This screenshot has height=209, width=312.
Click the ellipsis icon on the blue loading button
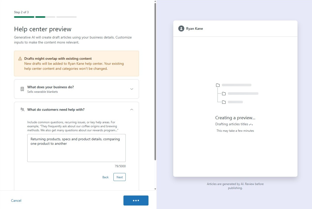[136, 200]
